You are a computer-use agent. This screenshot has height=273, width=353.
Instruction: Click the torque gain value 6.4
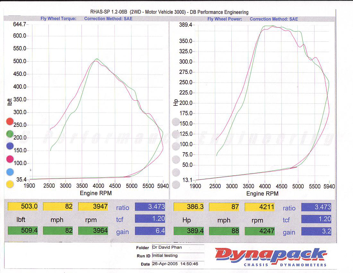(x=150, y=231)
